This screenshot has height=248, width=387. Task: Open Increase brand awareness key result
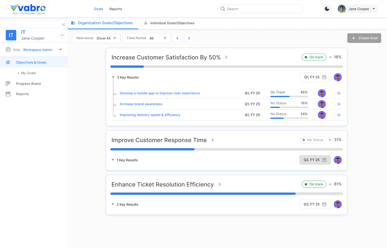click(141, 104)
